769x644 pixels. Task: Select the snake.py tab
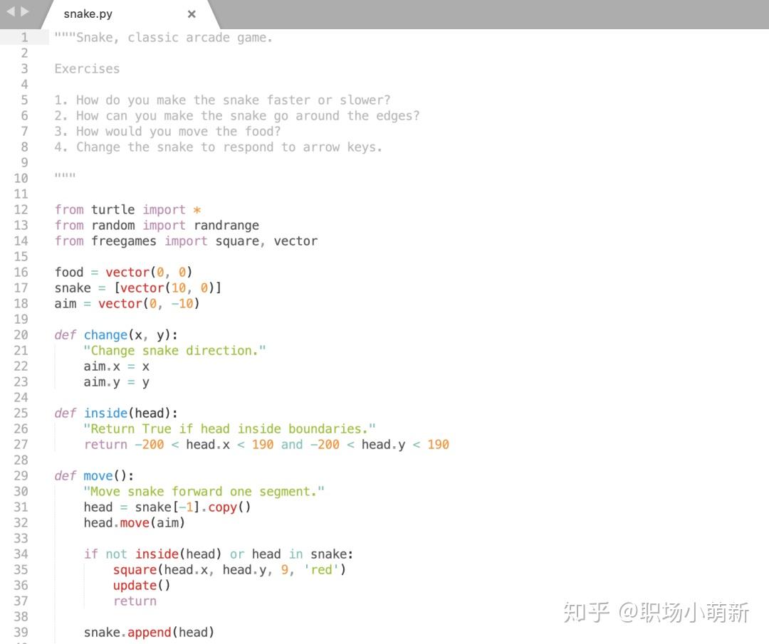tap(88, 14)
